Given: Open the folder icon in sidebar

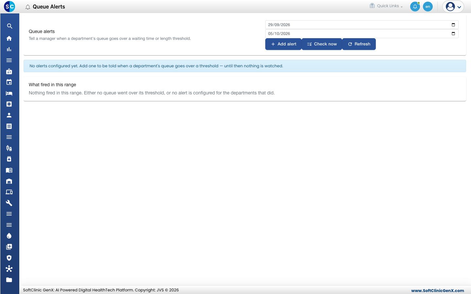Looking at the screenshot, I should [9, 280].
